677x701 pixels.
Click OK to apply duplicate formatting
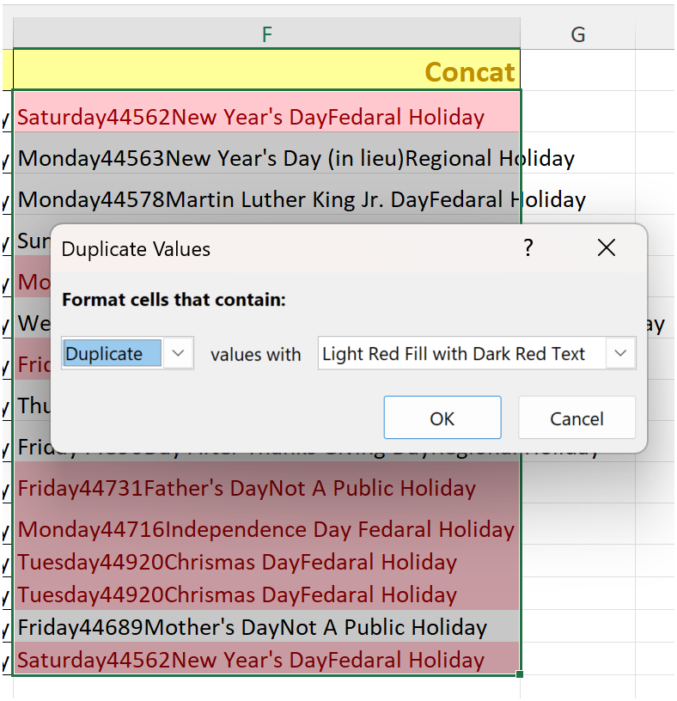(x=442, y=418)
